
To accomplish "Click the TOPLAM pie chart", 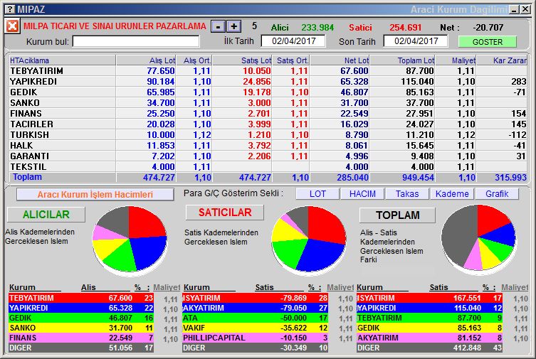I will click(478, 239).
